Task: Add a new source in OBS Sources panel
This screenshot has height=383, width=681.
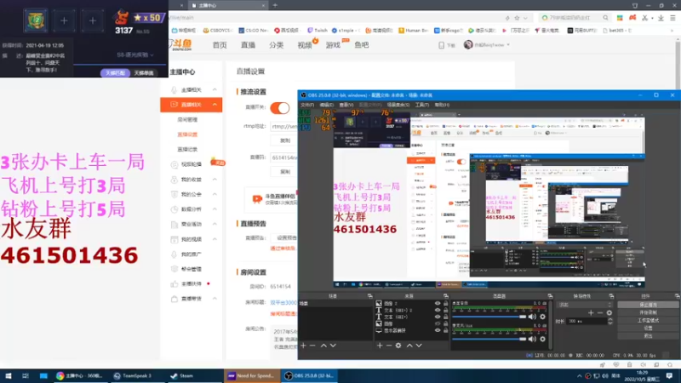Action: tap(380, 346)
